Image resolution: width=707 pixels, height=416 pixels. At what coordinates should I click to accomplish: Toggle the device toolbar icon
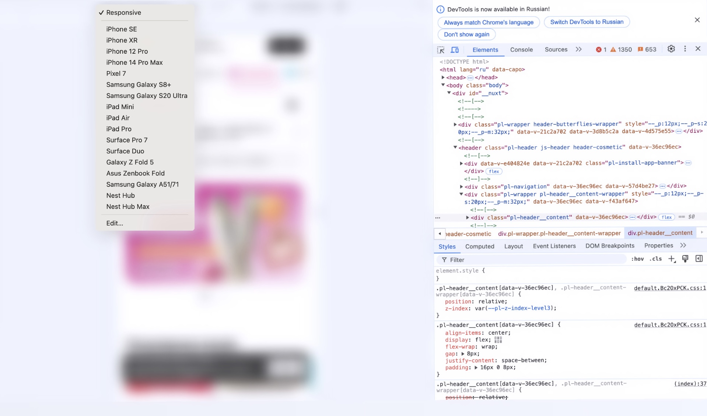point(455,50)
